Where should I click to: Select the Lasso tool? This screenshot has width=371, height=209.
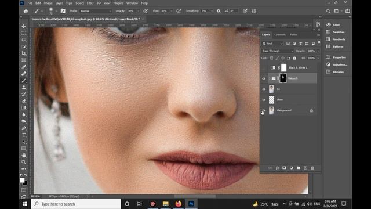24,39
